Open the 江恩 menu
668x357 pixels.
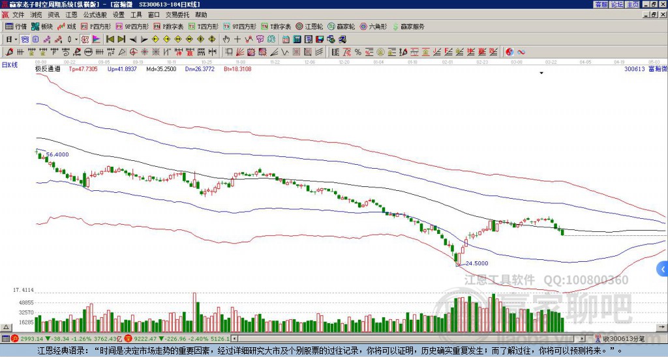point(71,15)
